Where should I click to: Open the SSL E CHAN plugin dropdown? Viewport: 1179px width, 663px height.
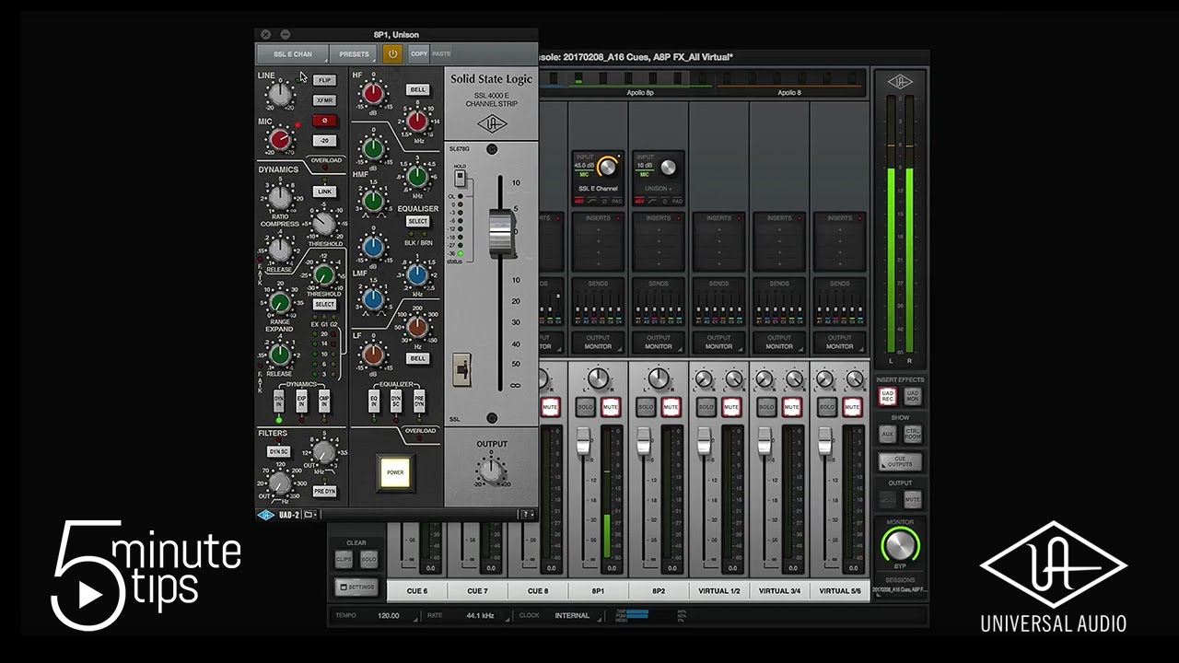point(293,54)
